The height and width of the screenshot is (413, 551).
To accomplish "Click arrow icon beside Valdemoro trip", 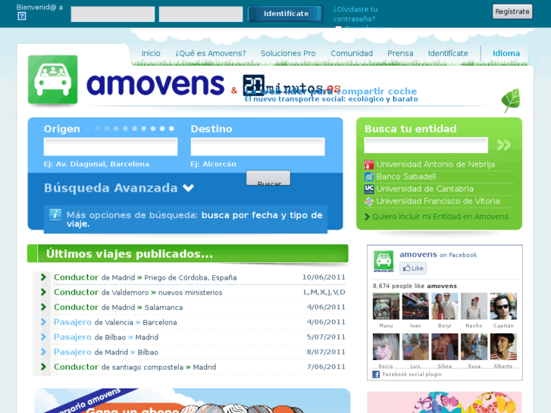I will [x=43, y=292].
